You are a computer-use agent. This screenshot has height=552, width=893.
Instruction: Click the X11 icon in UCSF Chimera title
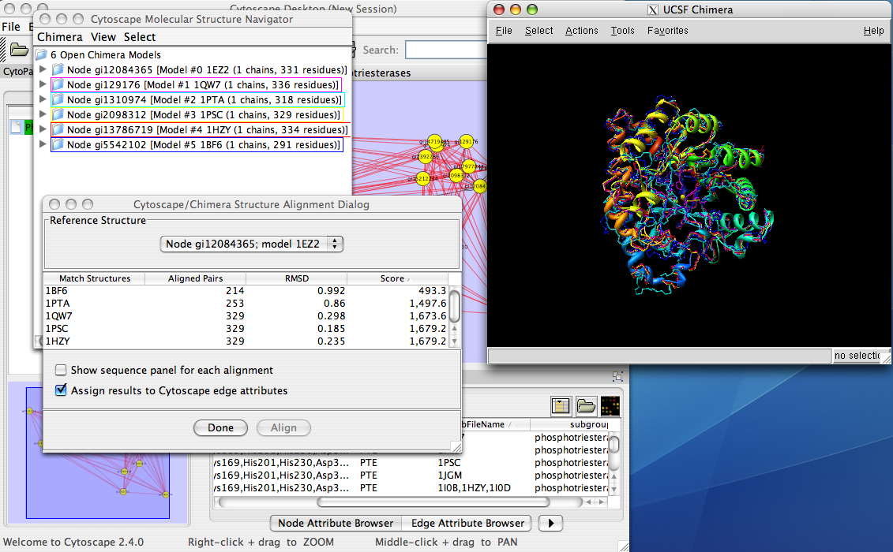pos(653,9)
